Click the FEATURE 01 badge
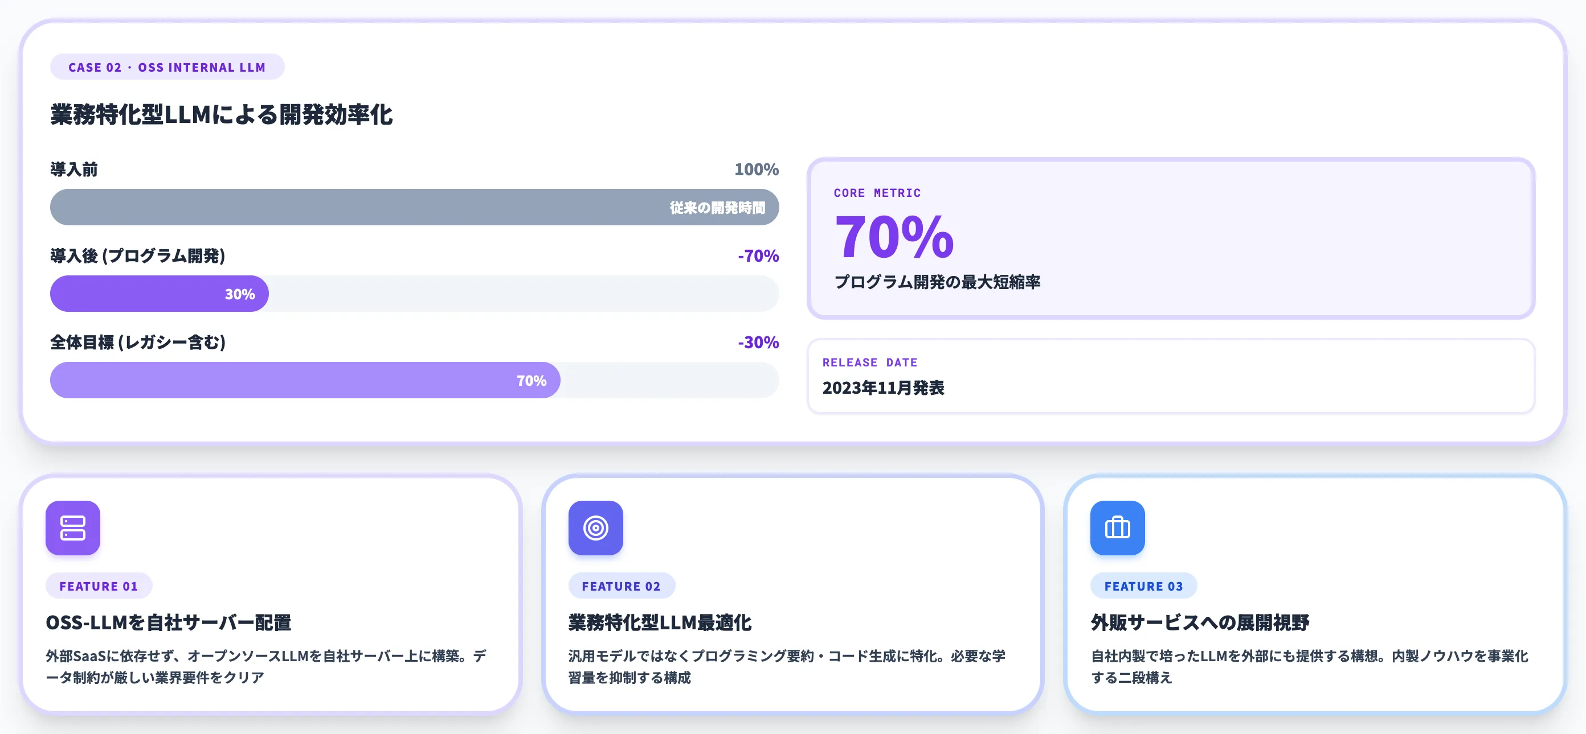Viewport: 1586px width, 734px height. [99, 586]
